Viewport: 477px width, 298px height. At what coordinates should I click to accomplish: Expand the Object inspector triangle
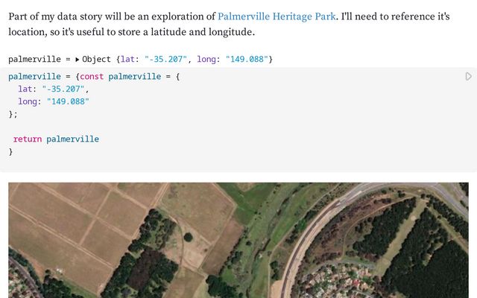[x=77, y=59]
